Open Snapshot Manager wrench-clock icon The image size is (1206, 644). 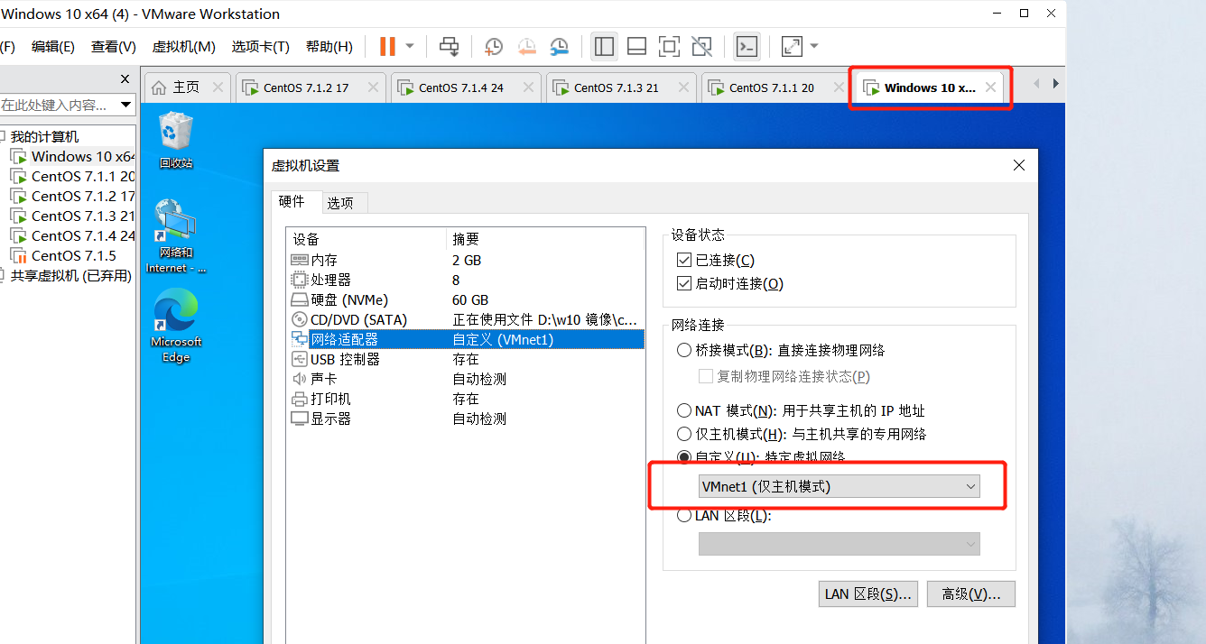pos(560,46)
